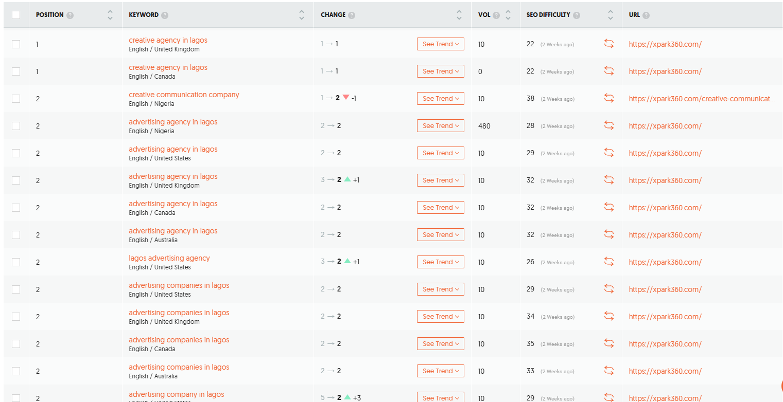Open See Trend for lagos advertising agency
Viewport: 783px width, 402px height.
440,262
